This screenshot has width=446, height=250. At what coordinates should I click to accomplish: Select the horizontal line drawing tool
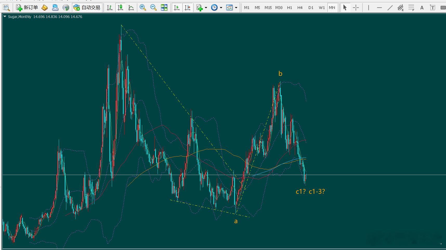tap(379, 8)
